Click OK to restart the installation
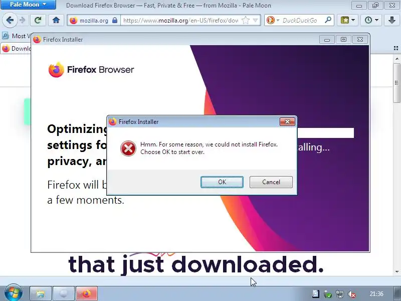The image size is (401, 301). [x=222, y=182]
